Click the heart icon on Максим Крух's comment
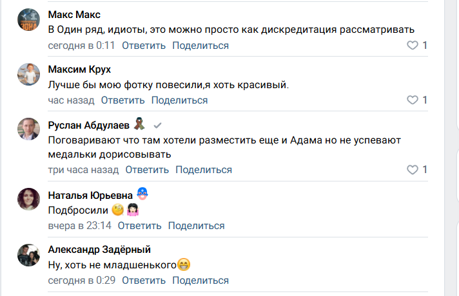This screenshot has height=296, width=459. 413,100
